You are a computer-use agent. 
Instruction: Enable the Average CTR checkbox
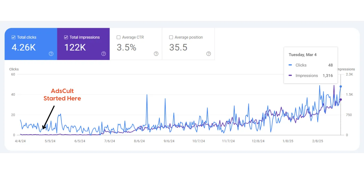point(119,37)
